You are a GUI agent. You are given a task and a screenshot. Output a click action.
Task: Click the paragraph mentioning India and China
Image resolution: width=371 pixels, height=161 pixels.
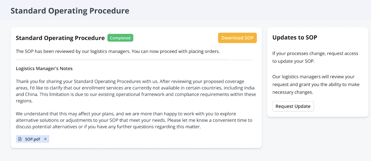click(x=136, y=91)
